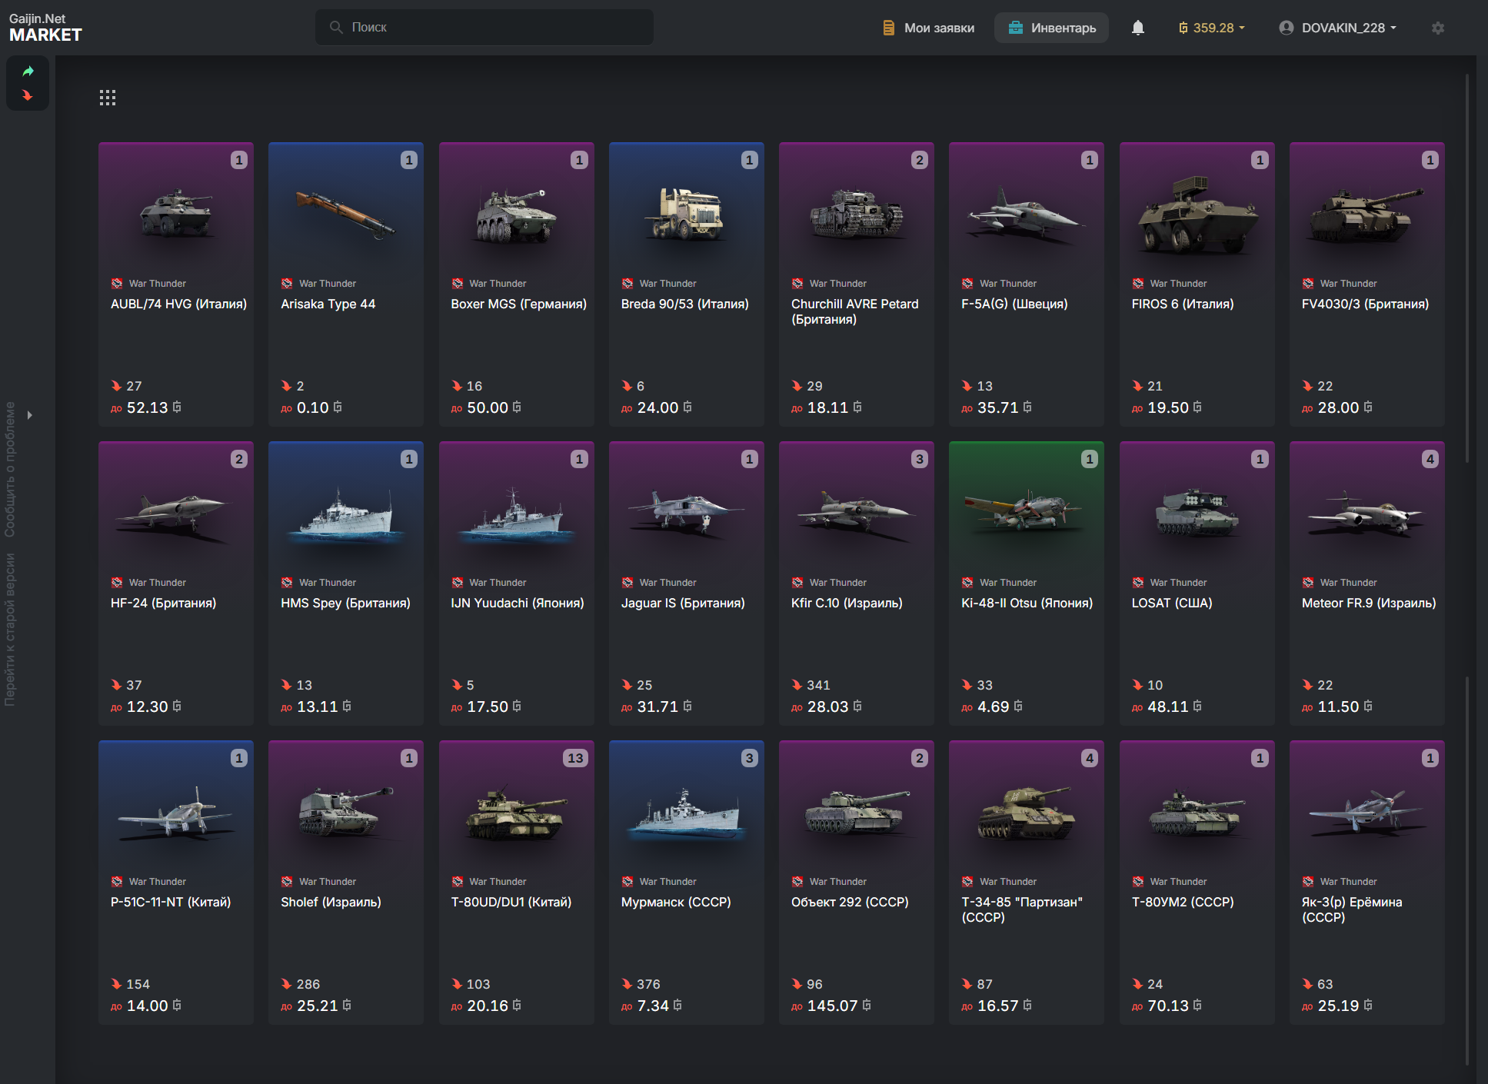
Task: Open Мои заявки page
Action: click(x=928, y=28)
